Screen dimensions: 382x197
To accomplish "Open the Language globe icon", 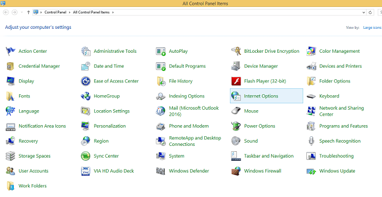I will point(11,111).
